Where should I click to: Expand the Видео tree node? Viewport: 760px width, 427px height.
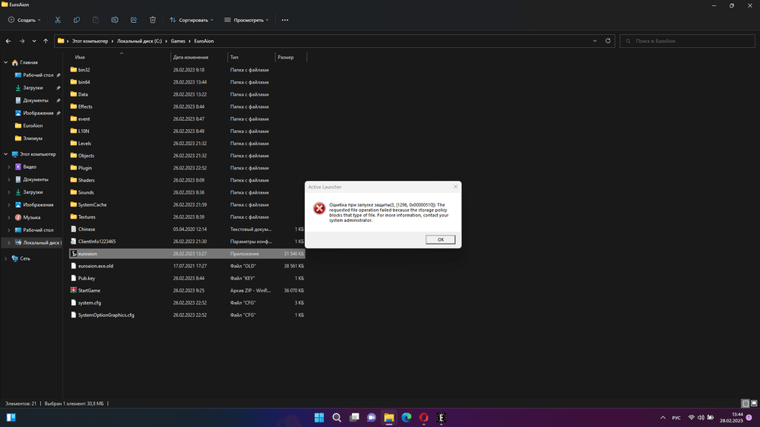click(8, 167)
